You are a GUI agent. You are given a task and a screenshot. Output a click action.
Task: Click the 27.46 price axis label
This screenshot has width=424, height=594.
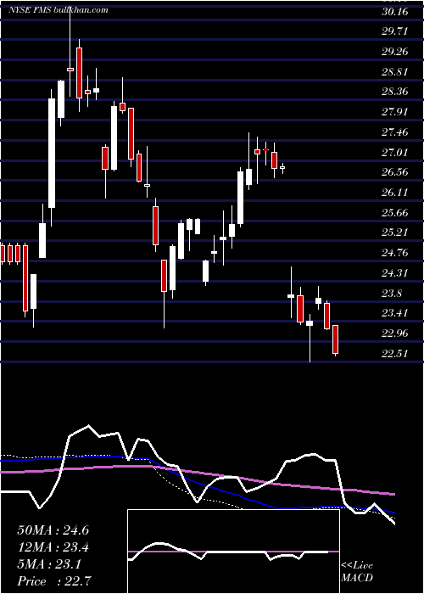point(395,132)
